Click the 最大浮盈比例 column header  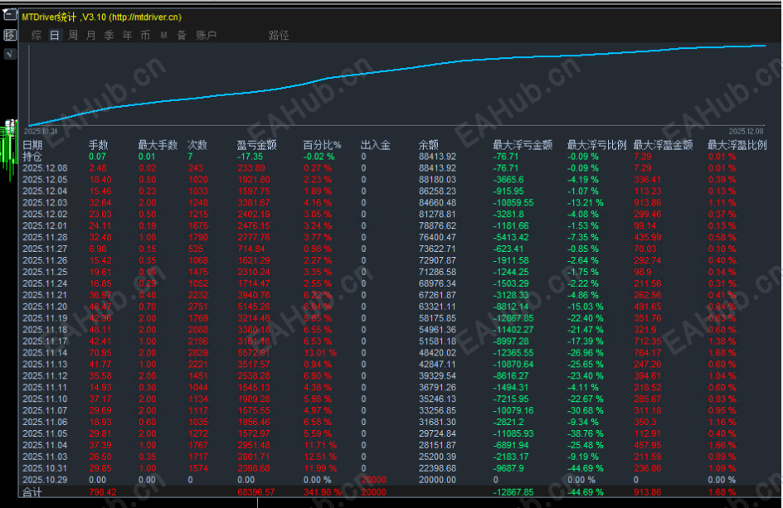pyautogui.click(x=737, y=145)
